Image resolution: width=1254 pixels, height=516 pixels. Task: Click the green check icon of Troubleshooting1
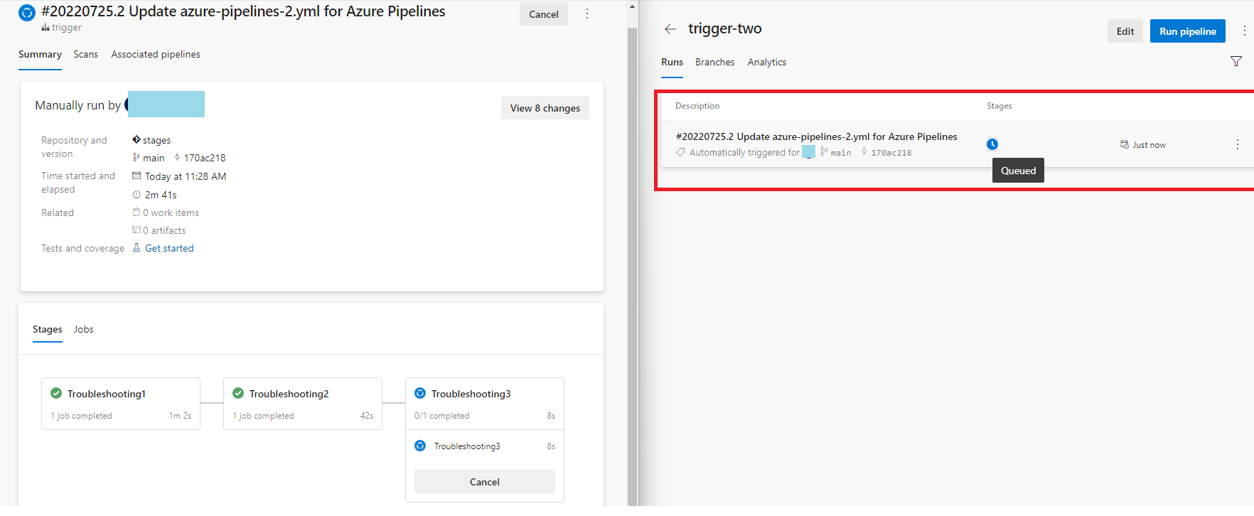coord(56,394)
